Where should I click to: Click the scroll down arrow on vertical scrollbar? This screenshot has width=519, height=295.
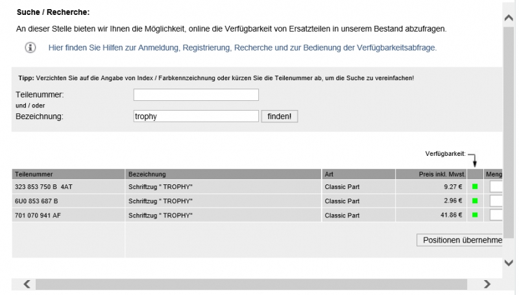509,263
